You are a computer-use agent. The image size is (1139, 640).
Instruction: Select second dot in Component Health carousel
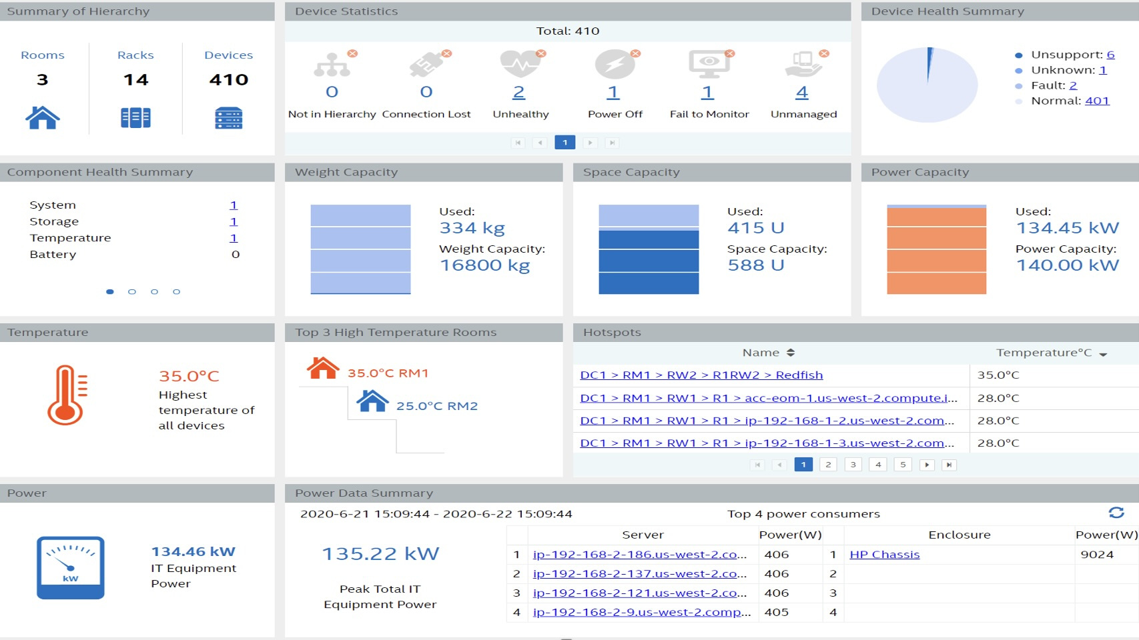[132, 292]
